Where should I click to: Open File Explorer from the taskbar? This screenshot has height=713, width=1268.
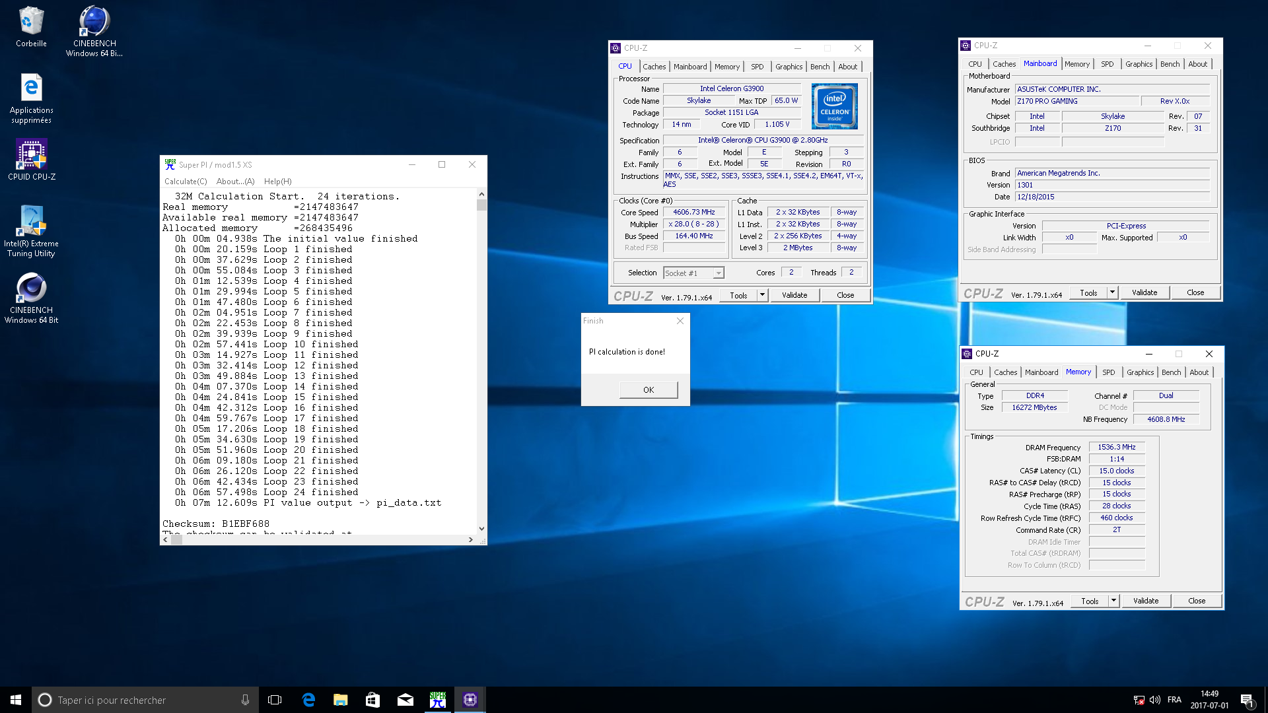(x=340, y=700)
